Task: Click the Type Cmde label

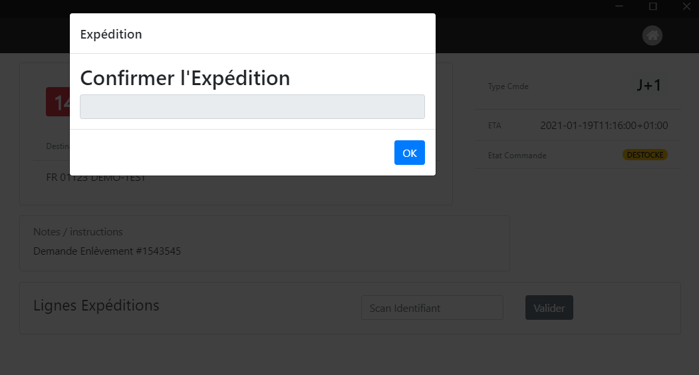Action: pyautogui.click(x=508, y=86)
